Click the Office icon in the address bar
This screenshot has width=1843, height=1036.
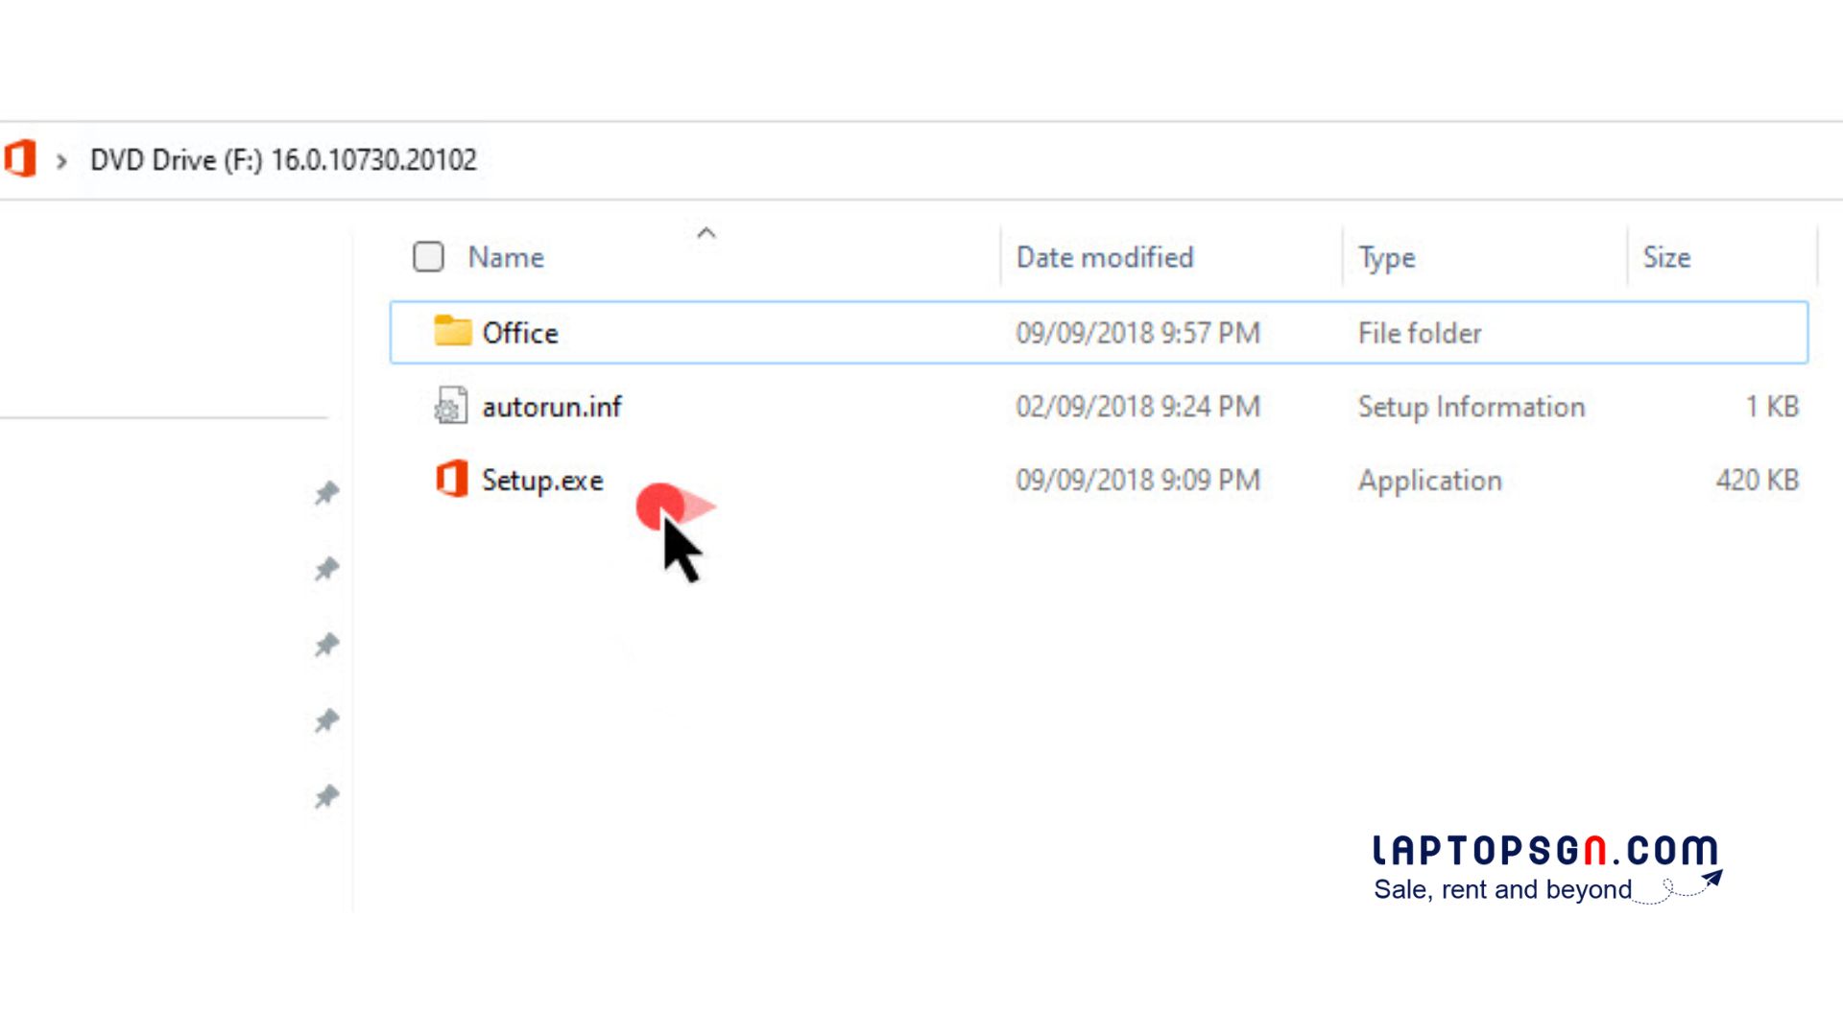pos(20,159)
